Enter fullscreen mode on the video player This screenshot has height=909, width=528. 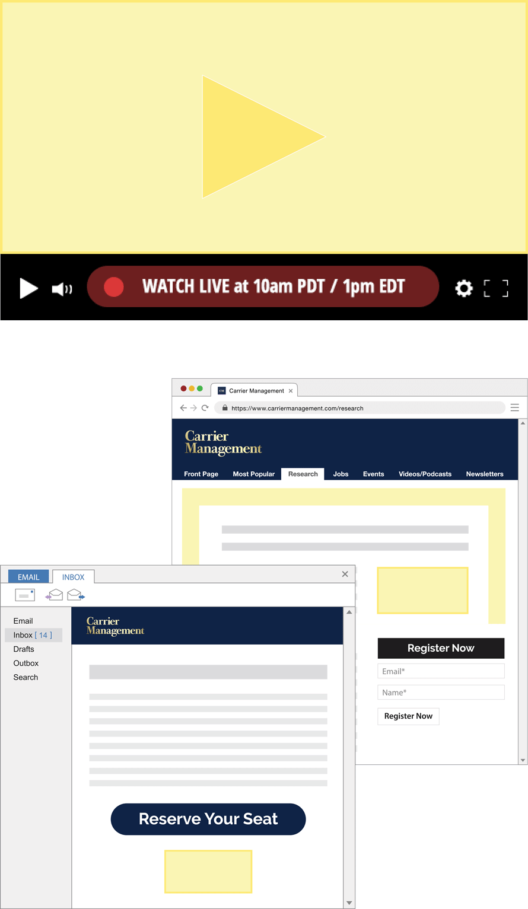[x=496, y=289]
